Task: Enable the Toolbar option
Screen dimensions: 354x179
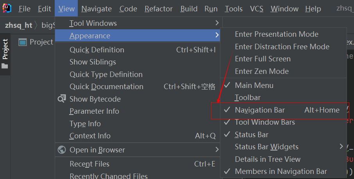Action: (247, 97)
